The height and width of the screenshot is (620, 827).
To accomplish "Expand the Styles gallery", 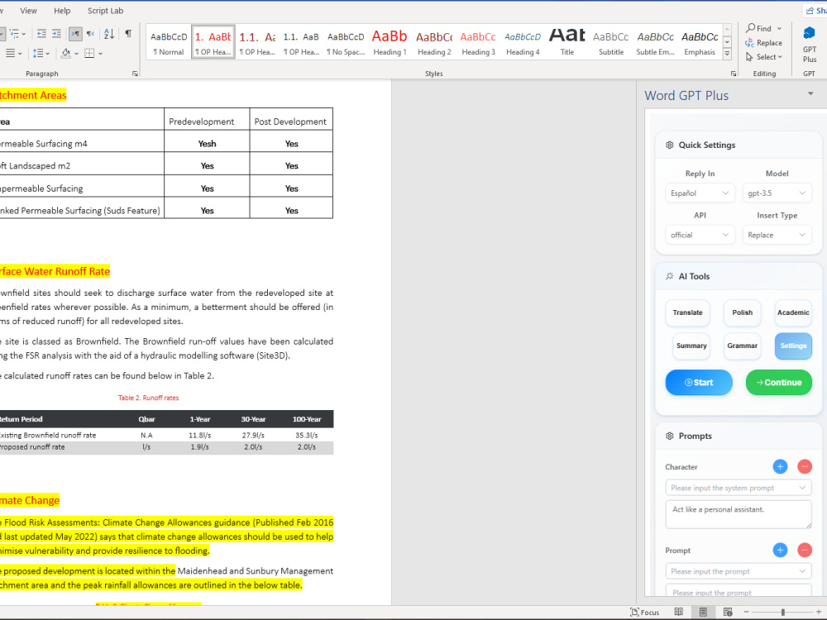I will 727,53.
